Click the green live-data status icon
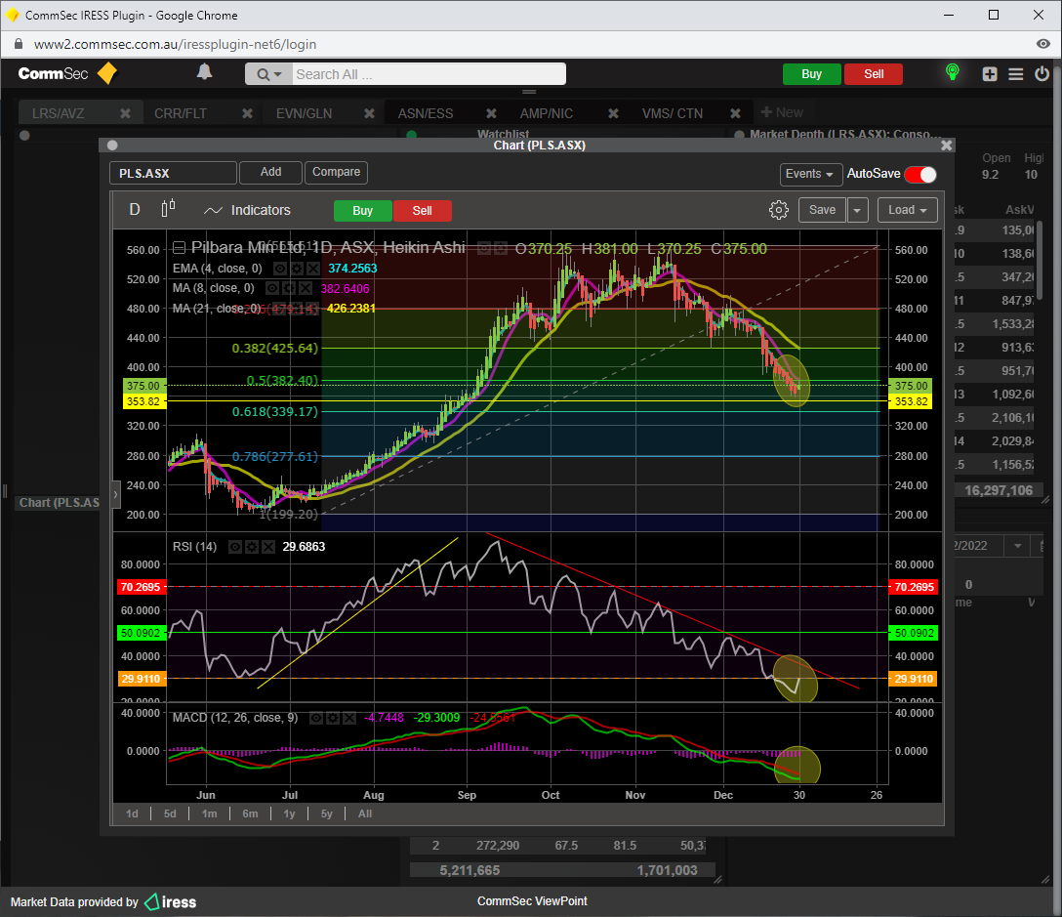The image size is (1062, 917). pyautogui.click(x=953, y=72)
